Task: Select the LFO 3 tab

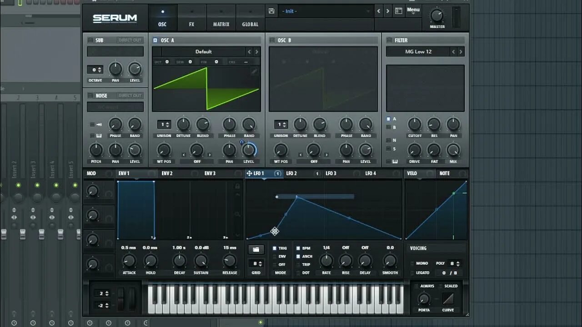Action: [x=342, y=173]
